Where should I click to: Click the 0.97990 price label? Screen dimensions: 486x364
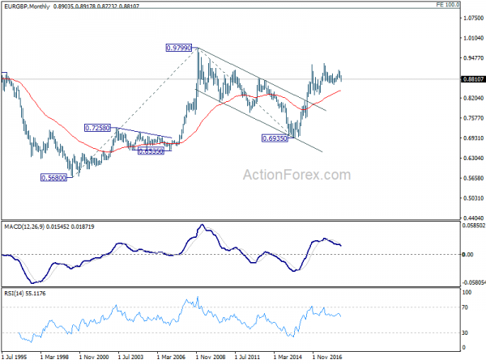click(179, 48)
